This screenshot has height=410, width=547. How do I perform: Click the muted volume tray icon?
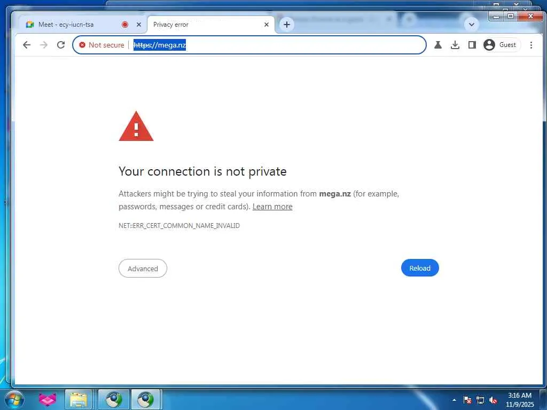(493, 400)
